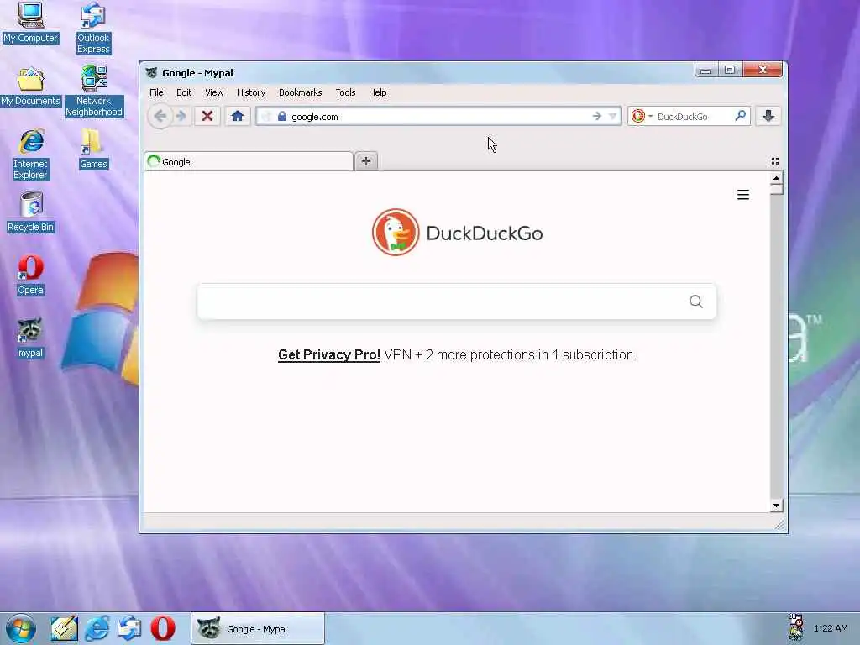Maximize the Mypal browser window
This screenshot has height=645, width=860.
[x=730, y=70]
